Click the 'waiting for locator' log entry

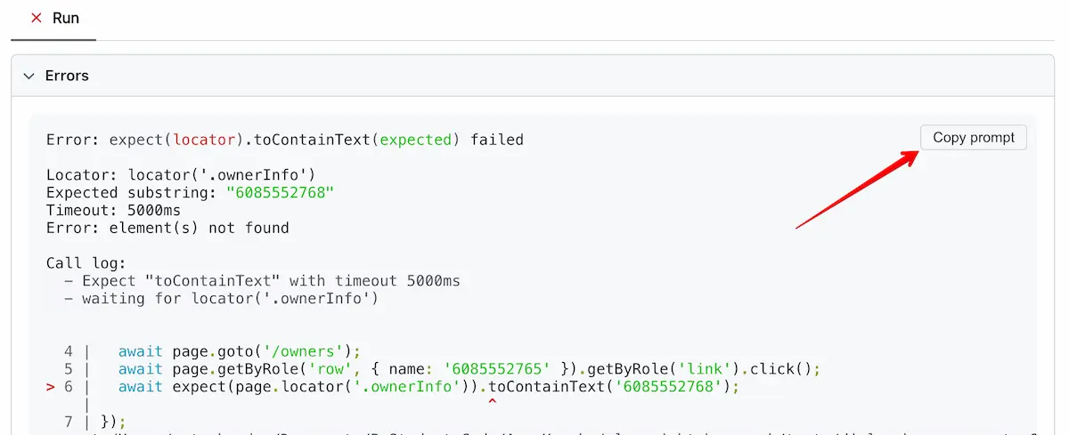click(x=230, y=299)
